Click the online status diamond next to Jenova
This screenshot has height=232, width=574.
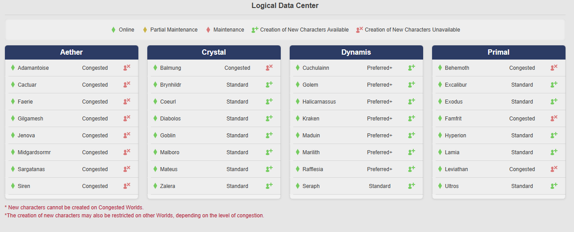(x=13, y=135)
